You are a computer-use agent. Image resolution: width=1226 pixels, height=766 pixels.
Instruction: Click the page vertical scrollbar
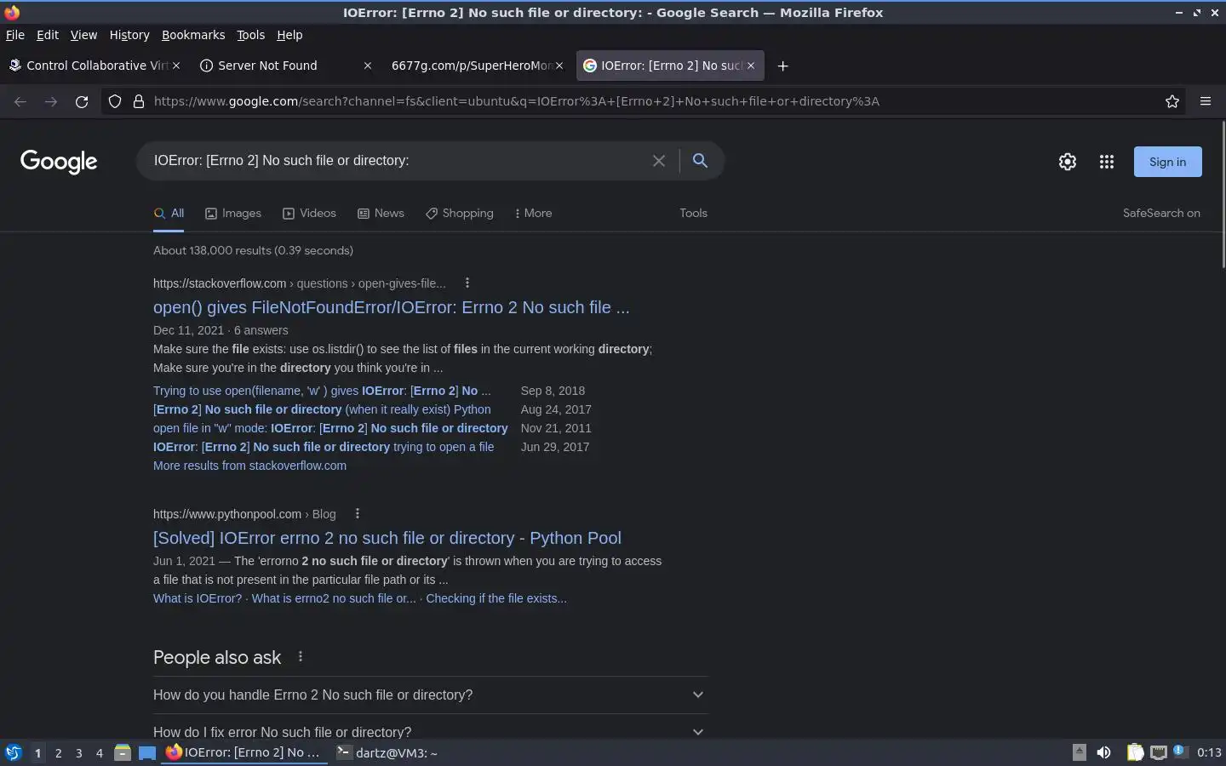pyautogui.click(x=1223, y=196)
